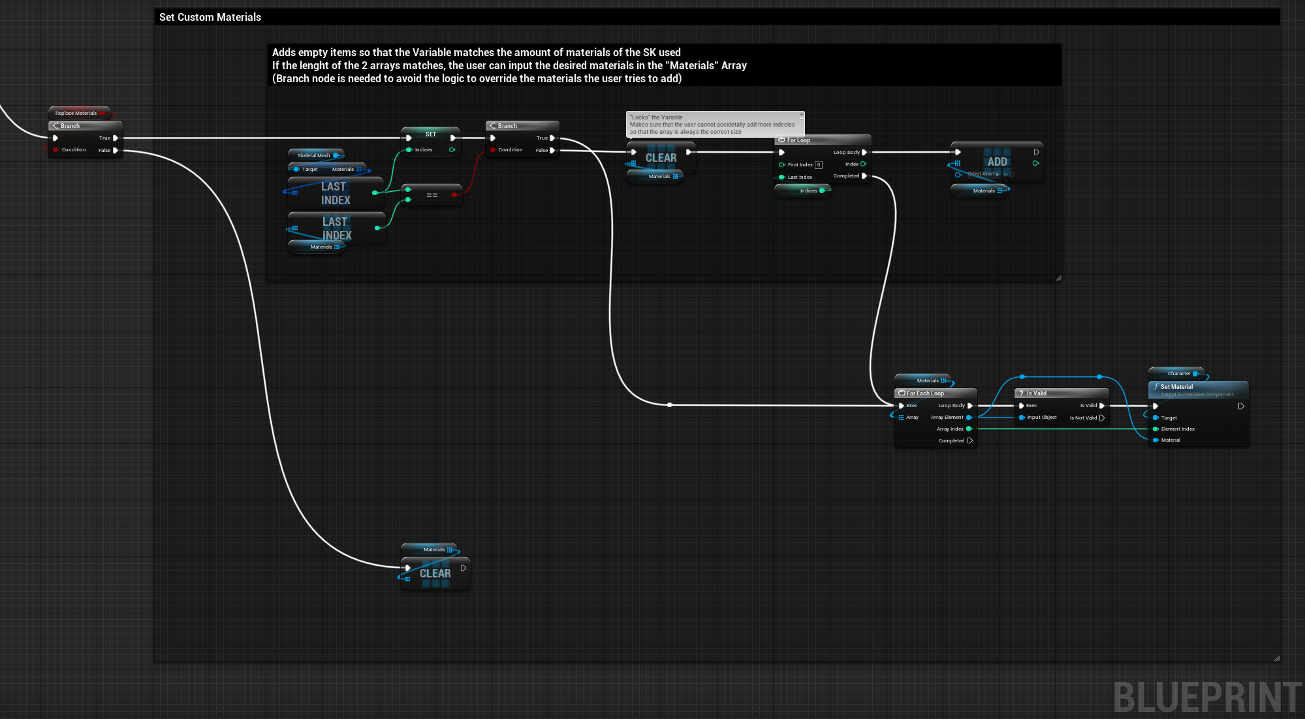Select the equals (==) comparison node
The height and width of the screenshot is (719, 1305).
coord(432,195)
